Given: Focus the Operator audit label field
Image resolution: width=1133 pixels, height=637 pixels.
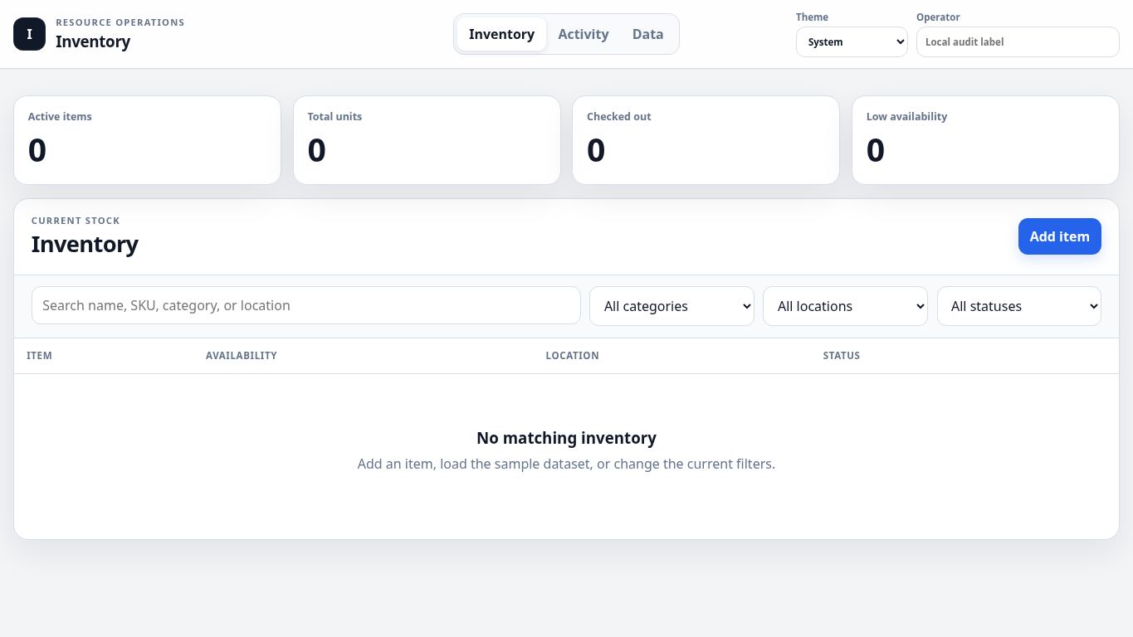Looking at the screenshot, I should (x=1018, y=42).
